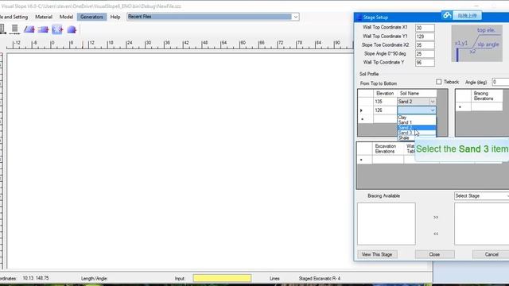Viewport: 509px width, 286px height.
Task: Open the Model menu
Action: coord(66,17)
